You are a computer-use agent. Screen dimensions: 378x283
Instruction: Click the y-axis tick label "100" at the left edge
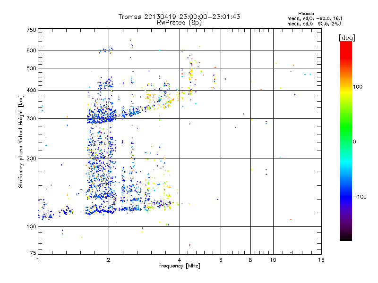pos(31,226)
